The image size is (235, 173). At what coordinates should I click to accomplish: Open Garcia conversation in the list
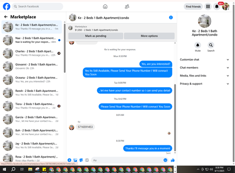tap(32, 119)
